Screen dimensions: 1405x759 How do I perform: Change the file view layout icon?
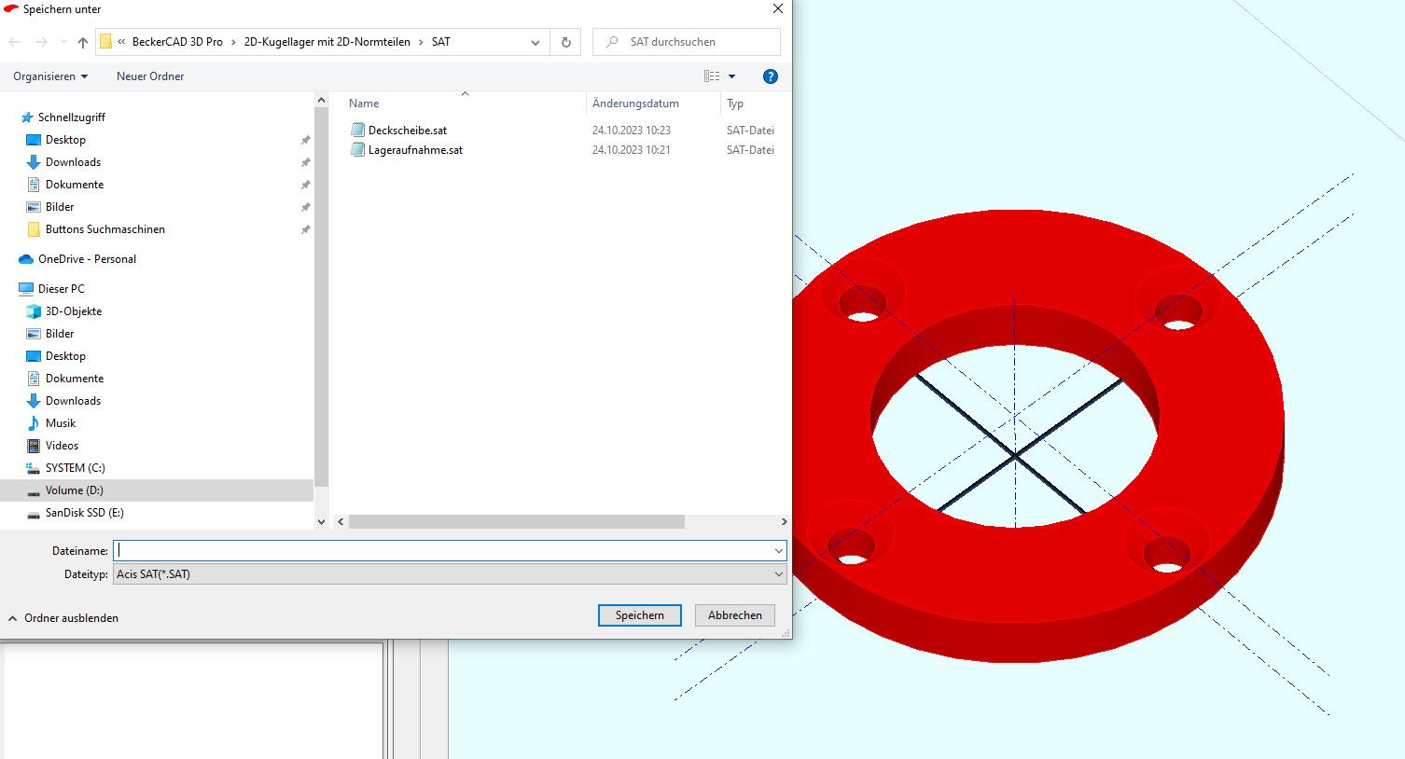coord(712,76)
